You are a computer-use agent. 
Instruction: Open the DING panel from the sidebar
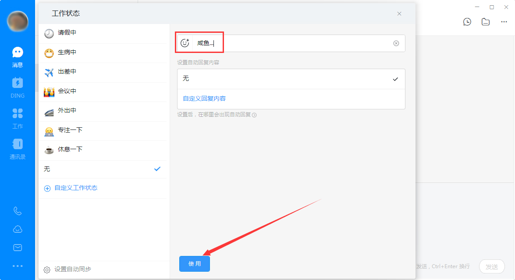[x=17, y=86]
